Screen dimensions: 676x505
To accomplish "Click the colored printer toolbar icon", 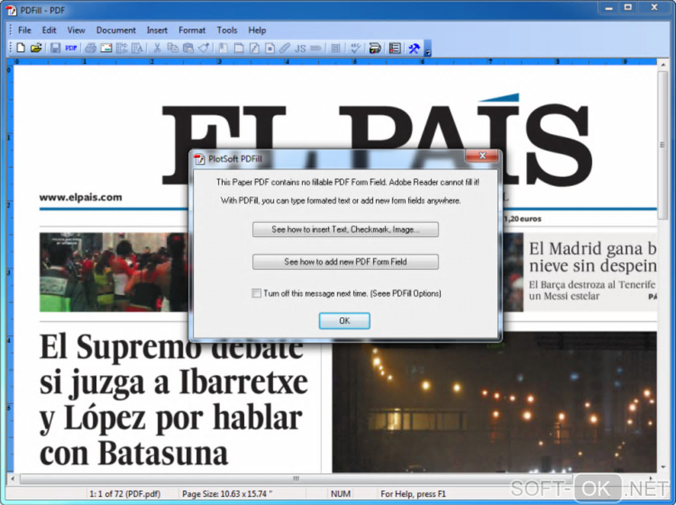I will (x=374, y=48).
